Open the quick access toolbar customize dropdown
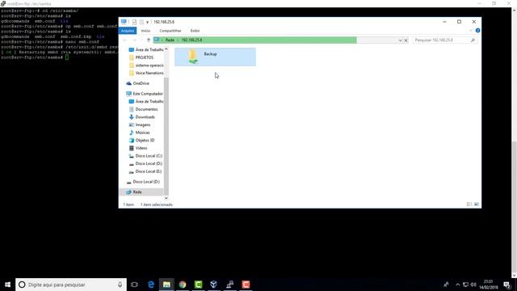The image size is (517, 291). [x=147, y=22]
